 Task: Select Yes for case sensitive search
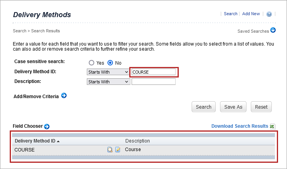(x=92, y=63)
